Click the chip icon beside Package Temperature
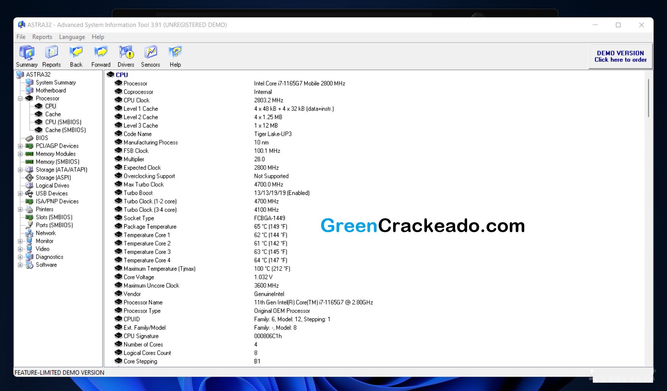667x391 pixels. coord(118,226)
